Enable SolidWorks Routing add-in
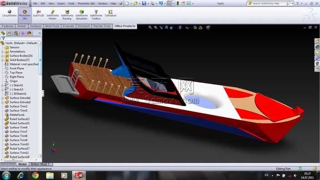The width and height of the screenshot is (320, 180). (67, 15)
